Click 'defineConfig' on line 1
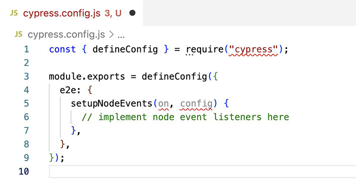The image size is (356, 190). click(125, 50)
